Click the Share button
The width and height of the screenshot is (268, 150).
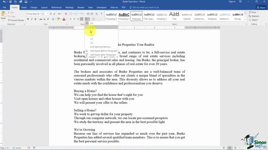coord(261,7)
